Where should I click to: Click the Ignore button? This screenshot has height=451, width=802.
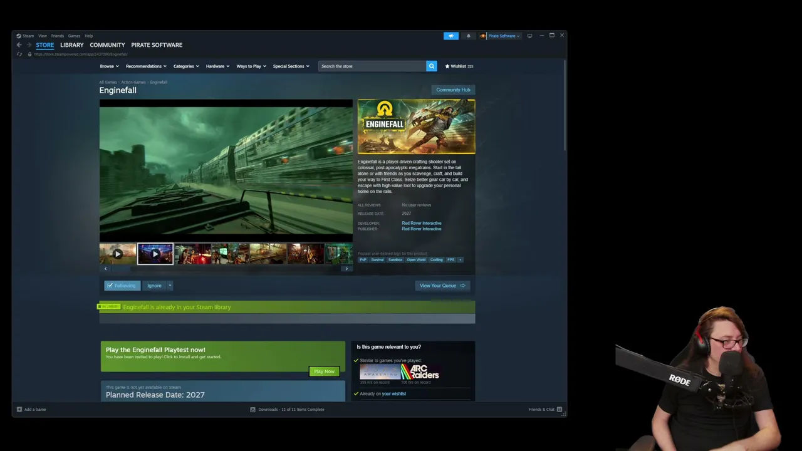click(x=154, y=286)
